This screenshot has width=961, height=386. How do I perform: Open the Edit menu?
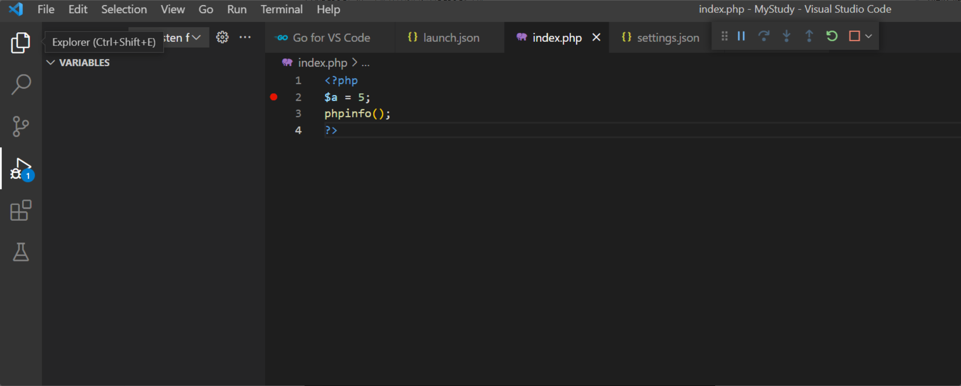78,9
